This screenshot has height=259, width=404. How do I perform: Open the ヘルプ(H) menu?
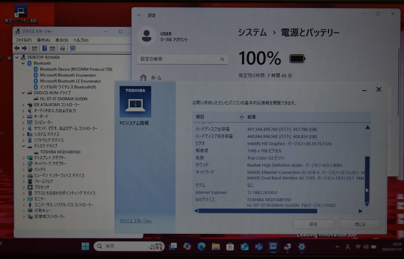click(x=81, y=40)
